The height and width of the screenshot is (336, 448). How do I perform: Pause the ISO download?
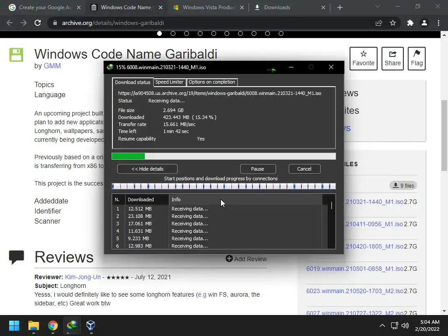258,169
